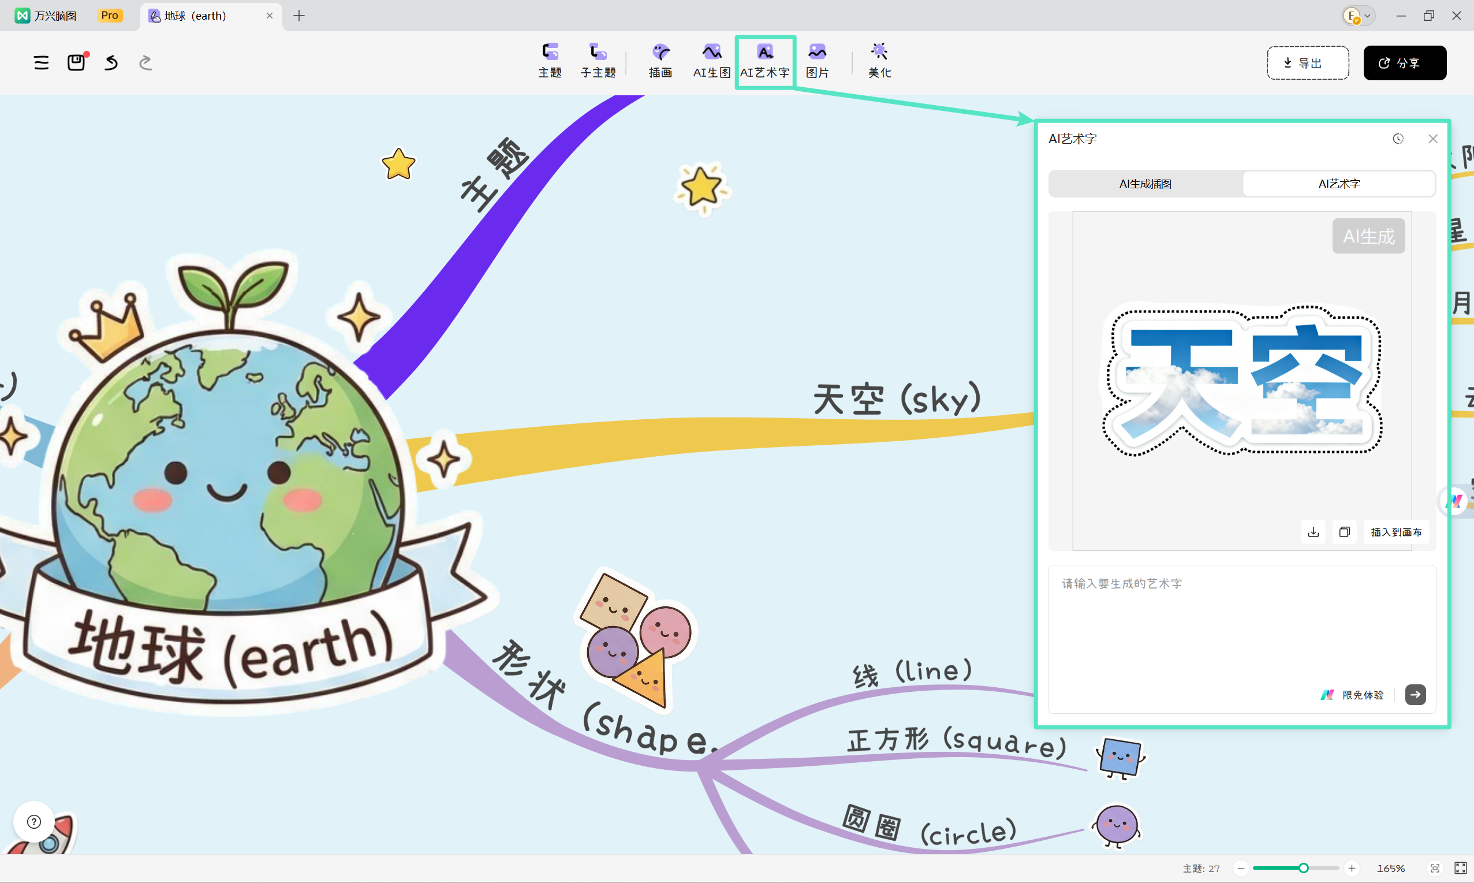This screenshot has width=1474, height=883.
Task: Close the AI艺术字 panel
Action: tap(1433, 139)
